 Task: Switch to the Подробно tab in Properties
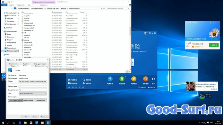click(x=26, y=64)
